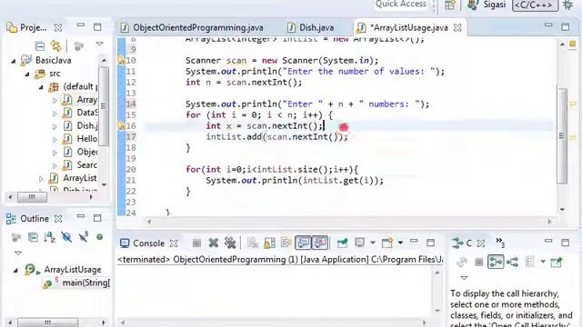The width and height of the screenshot is (582, 327).
Task: Toggle Hide Static Fields and Methods
Action: click(x=83, y=237)
